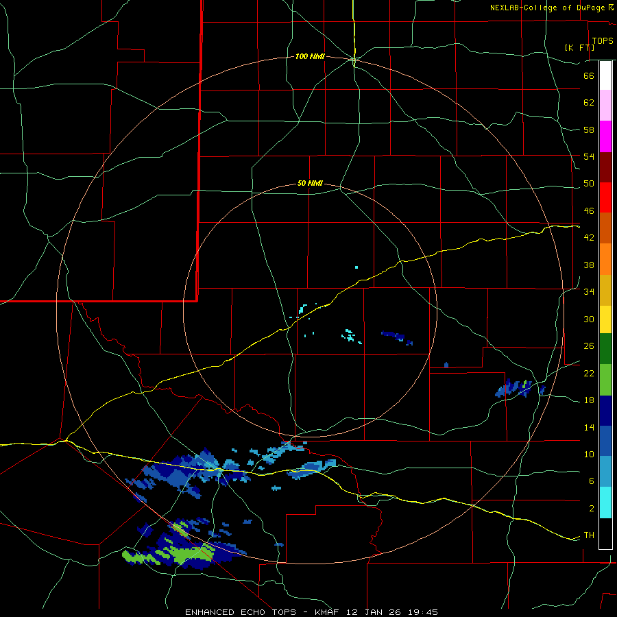
Task: Click the '50 NMI' range ring label
Action: click(x=310, y=183)
